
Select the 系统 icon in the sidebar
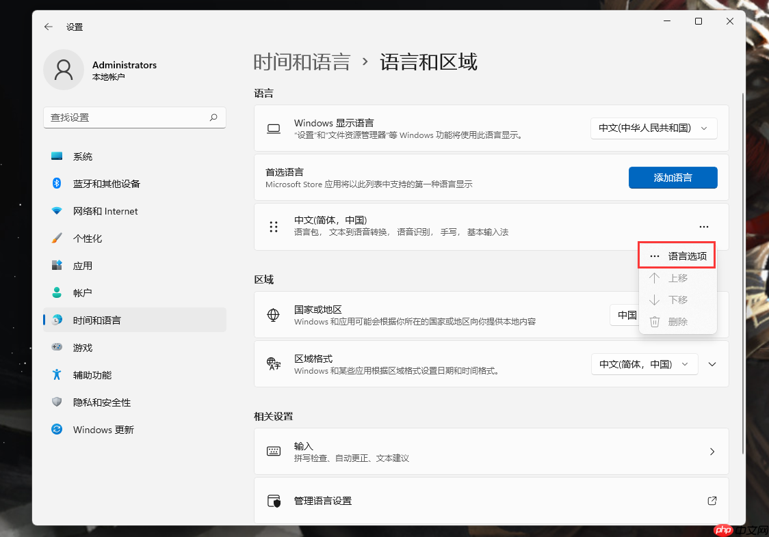click(56, 156)
